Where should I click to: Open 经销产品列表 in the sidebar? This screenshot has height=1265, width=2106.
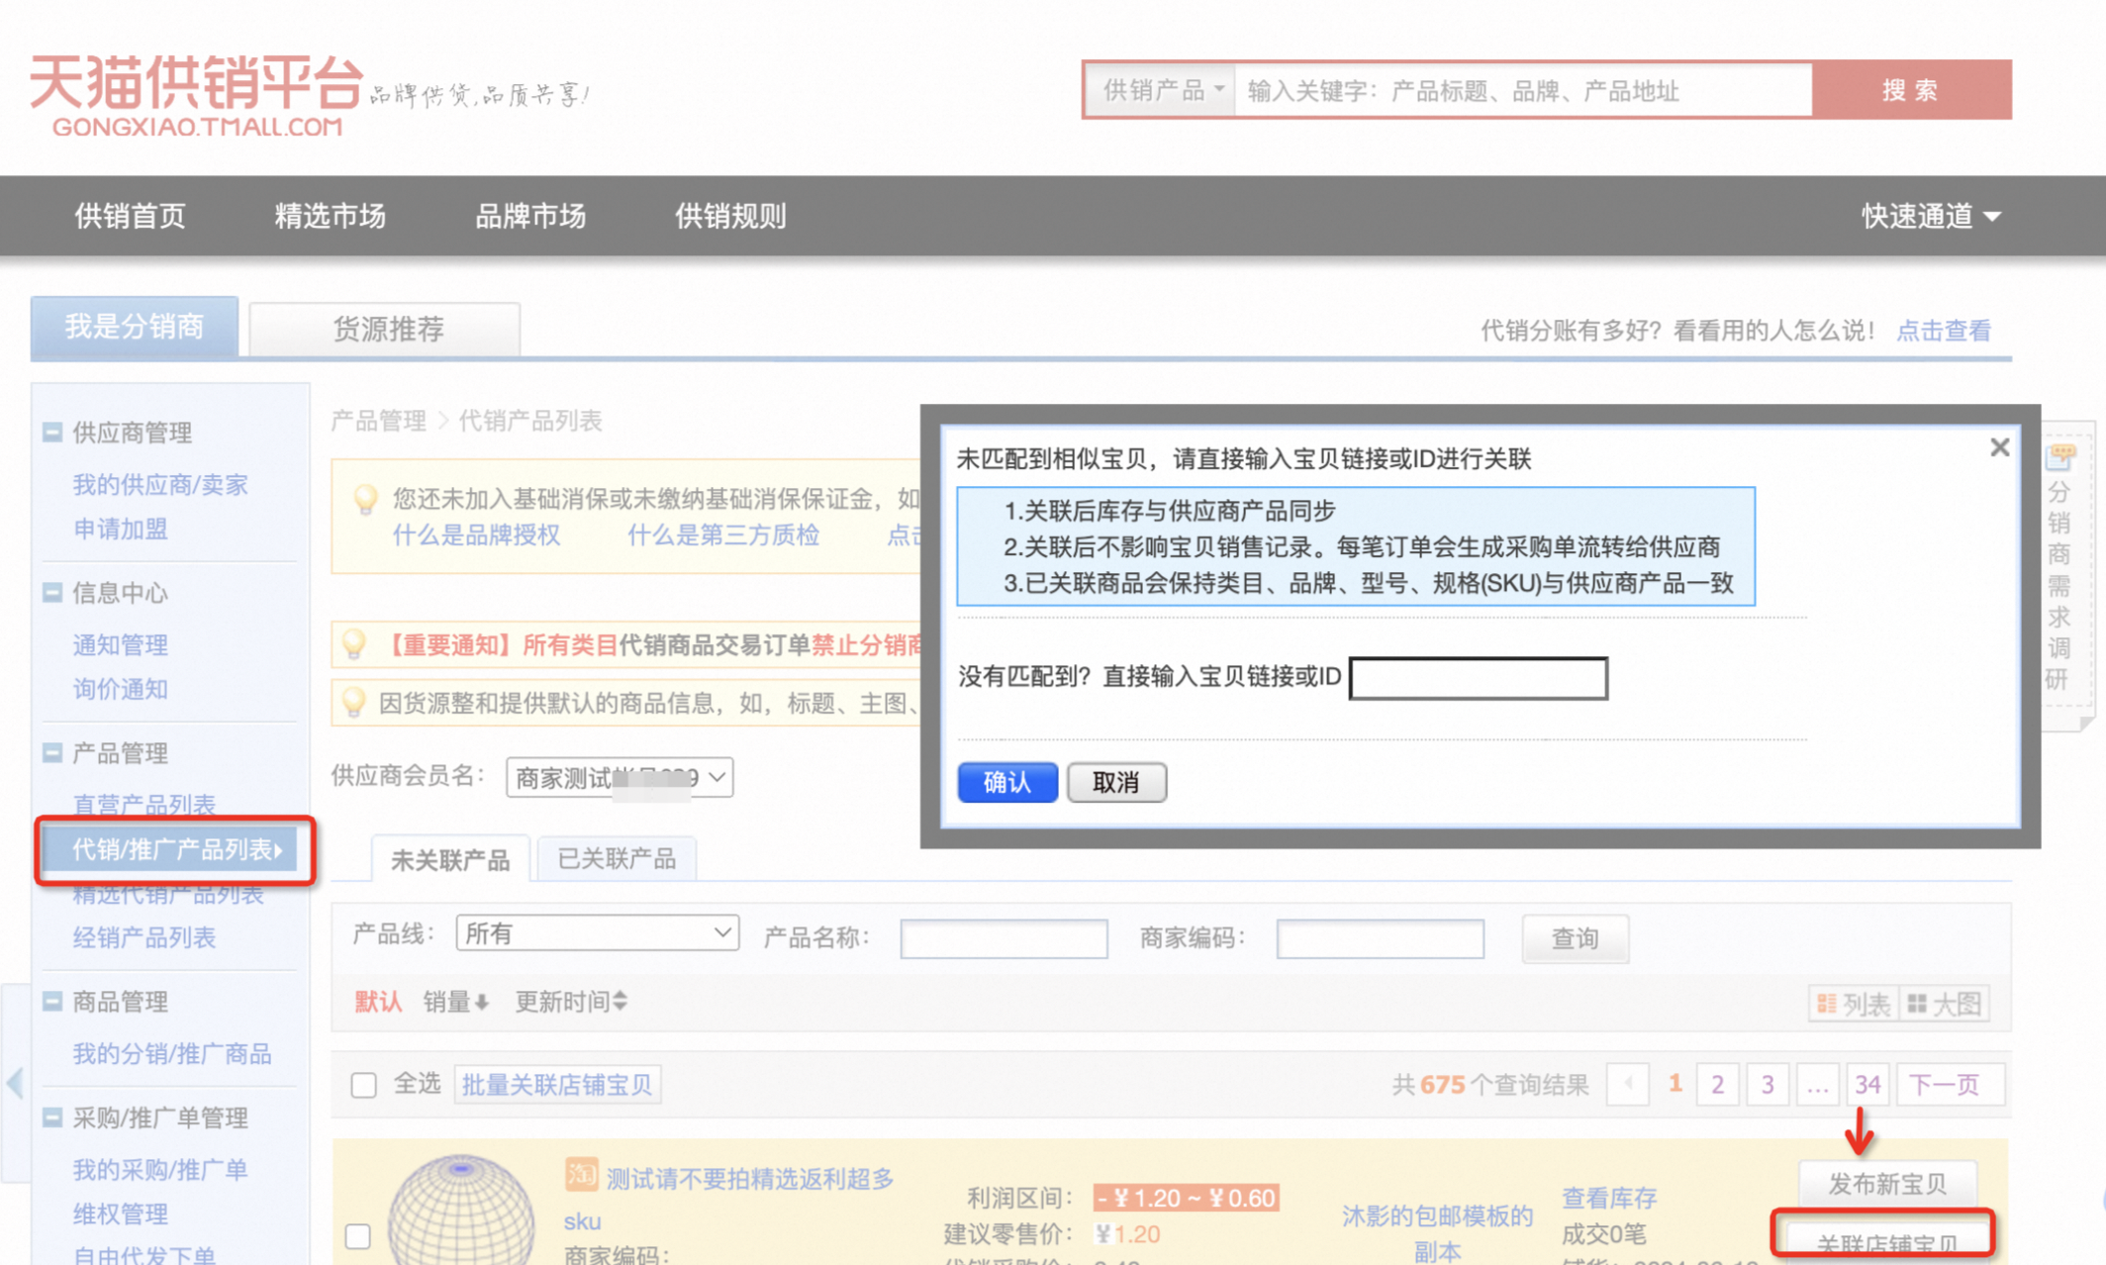tap(144, 937)
